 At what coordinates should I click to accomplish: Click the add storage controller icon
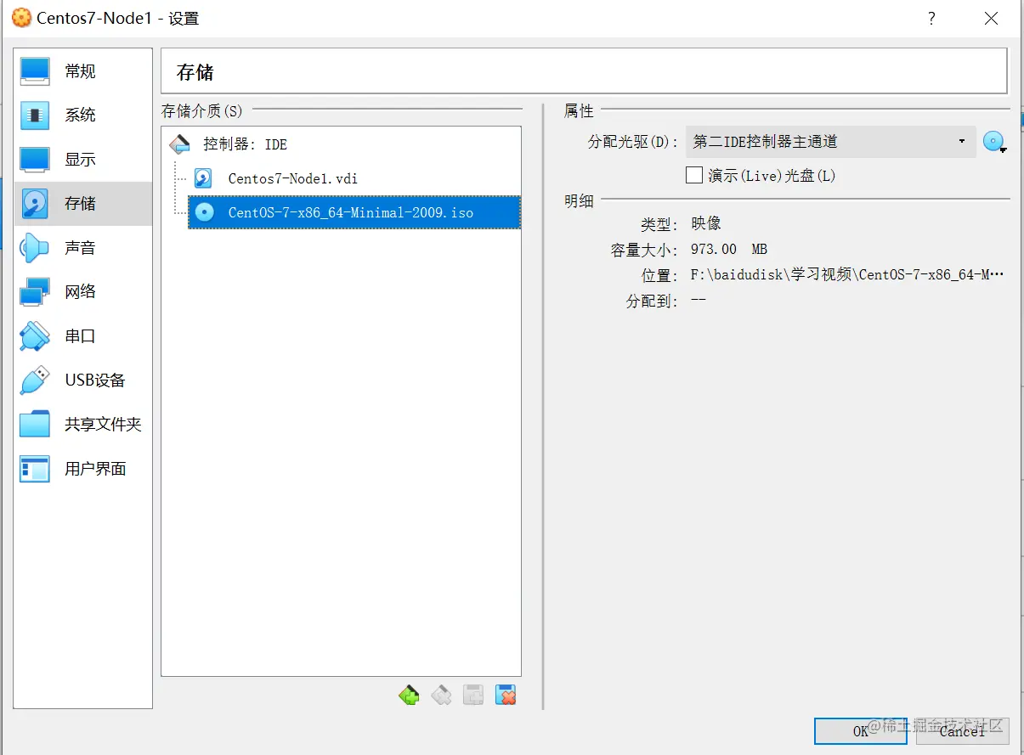click(x=409, y=694)
